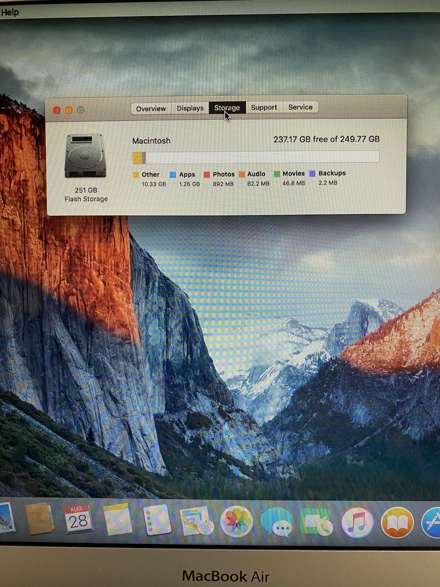Click the '251 GB Flash Storage' label
The height and width of the screenshot is (587, 440).
[x=86, y=194]
